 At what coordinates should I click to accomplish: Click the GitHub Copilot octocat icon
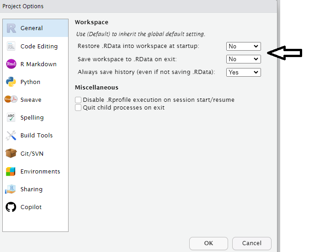[11, 207]
